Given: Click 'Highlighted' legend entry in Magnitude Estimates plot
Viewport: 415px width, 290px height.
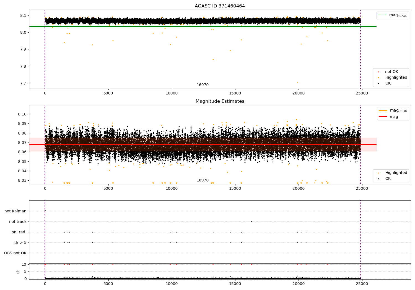Looking at the screenshot, I should coord(396,173).
